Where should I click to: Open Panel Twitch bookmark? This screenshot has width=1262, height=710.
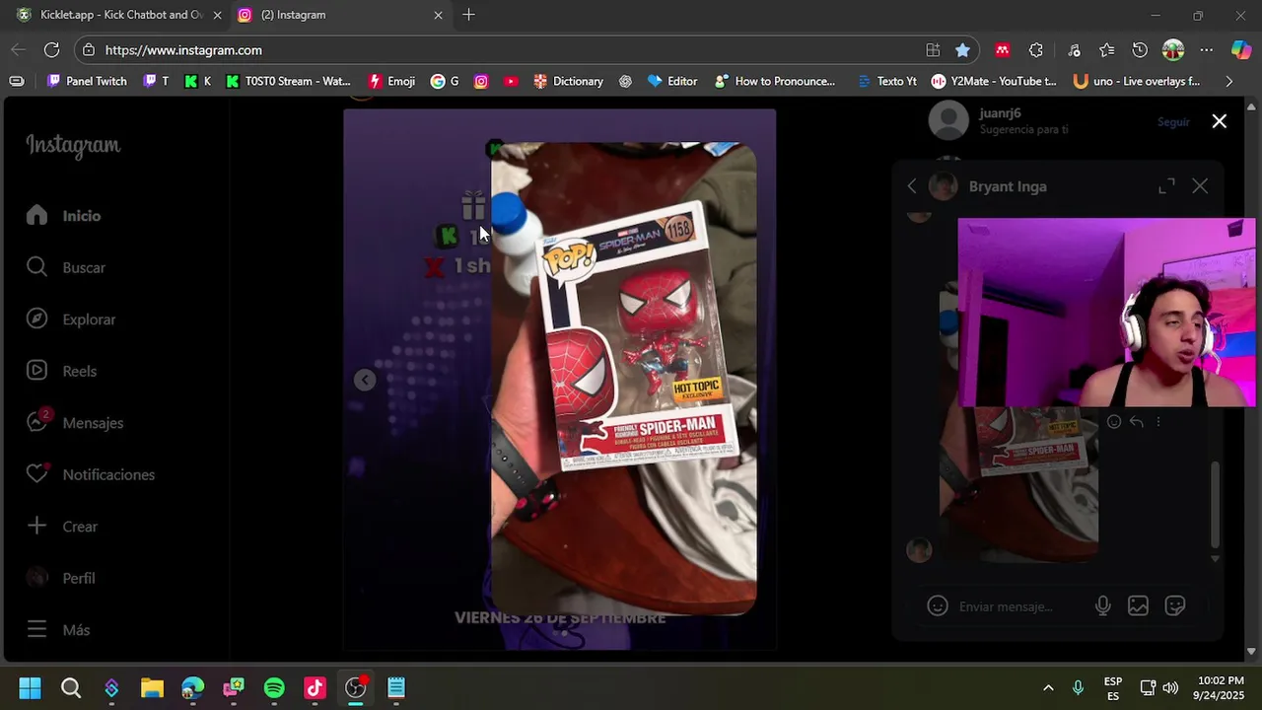pyautogui.click(x=87, y=81)
